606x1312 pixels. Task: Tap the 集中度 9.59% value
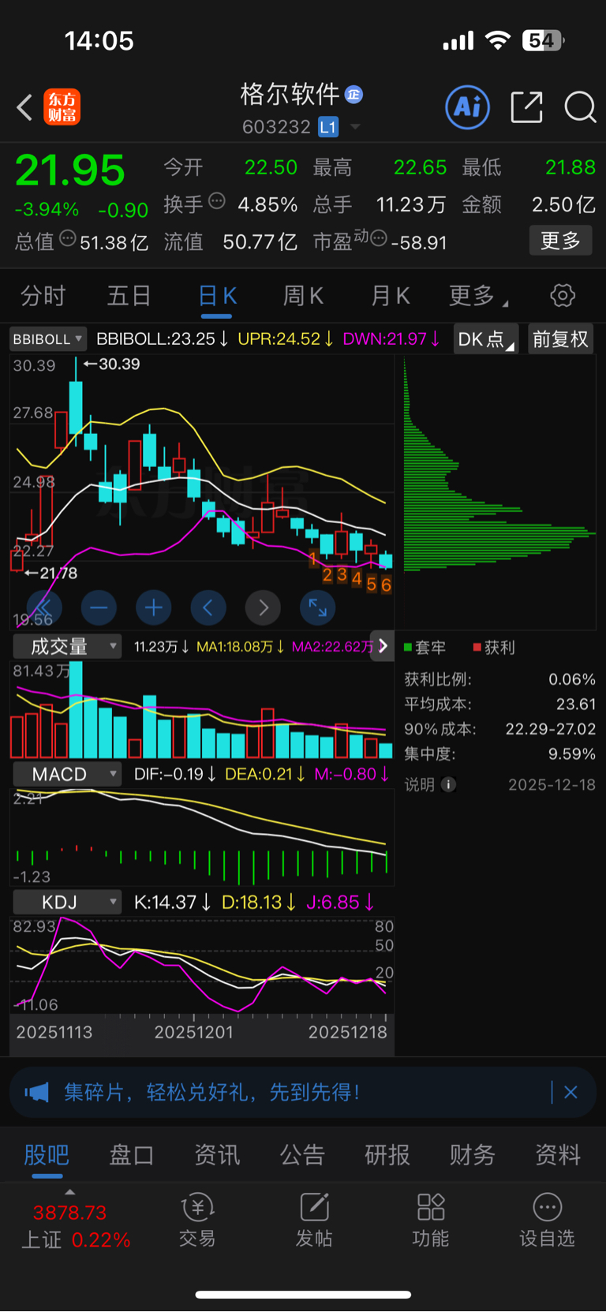pos(572,754)
